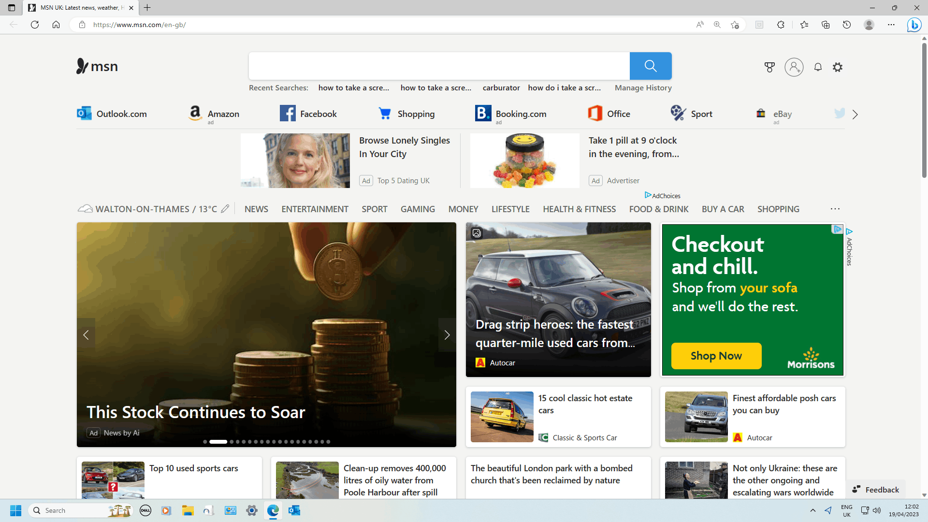Screen dimensions: 928x522
Task: Open the Outlook.com quick link
Action: 111,114
